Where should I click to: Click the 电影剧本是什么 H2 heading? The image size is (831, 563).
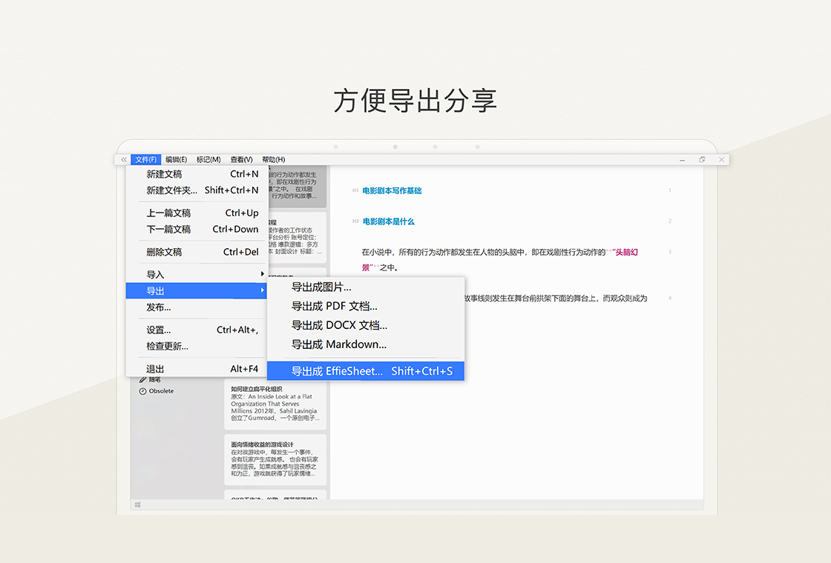pyautogui.click(x=388, y=221)
